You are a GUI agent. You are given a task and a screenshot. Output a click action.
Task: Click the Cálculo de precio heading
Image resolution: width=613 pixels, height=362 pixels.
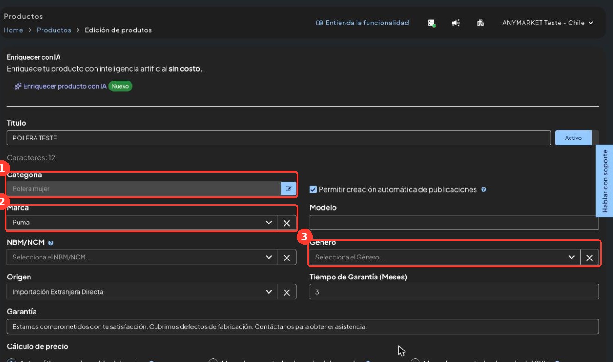pyautogui.click(x=37, y=346)
